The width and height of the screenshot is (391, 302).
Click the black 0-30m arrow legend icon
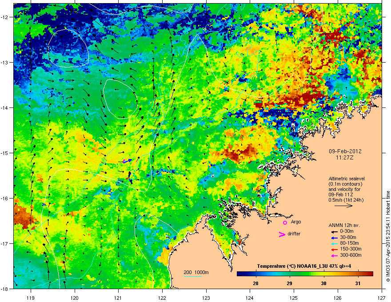pos(334,231)
